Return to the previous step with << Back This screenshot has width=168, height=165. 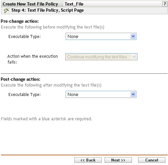tap(88, 160)
